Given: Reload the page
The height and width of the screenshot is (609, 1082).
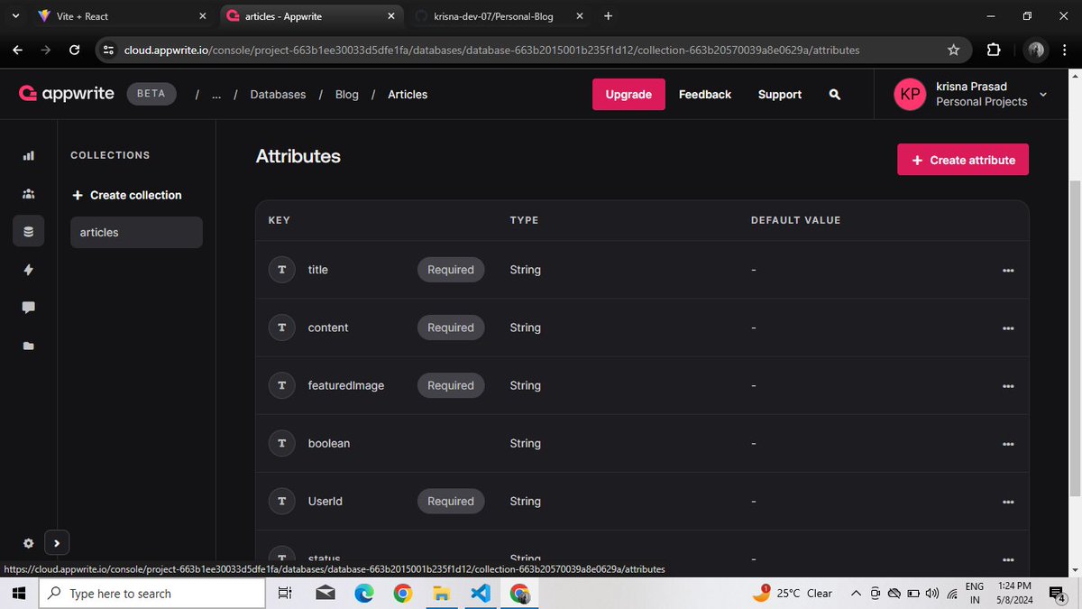Looking at the screenshot, I should click(x=74, y=51).
